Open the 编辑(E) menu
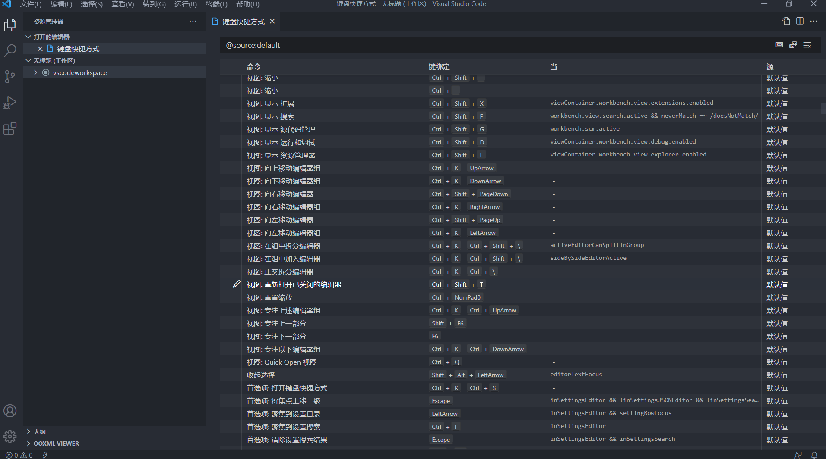This screenshot has width=826, height=459. point(61,4)
